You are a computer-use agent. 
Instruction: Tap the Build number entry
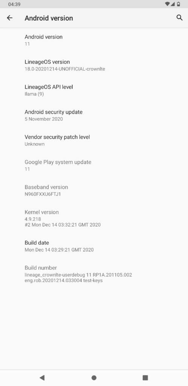[94, 274]
